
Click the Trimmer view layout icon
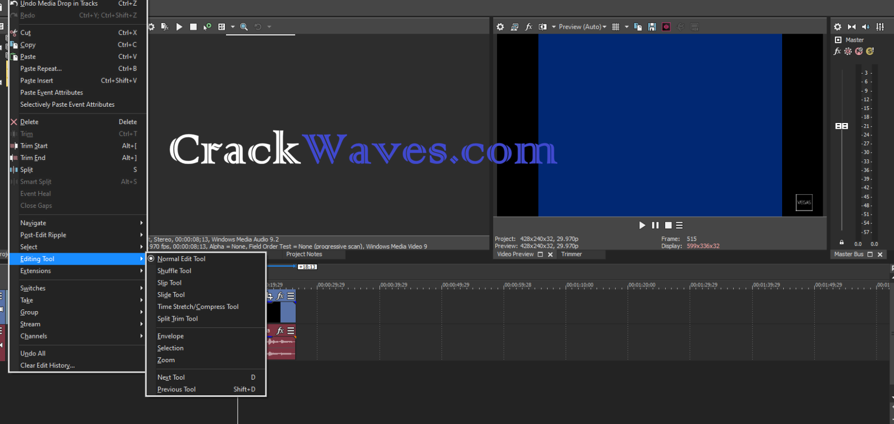coord(222,26)
